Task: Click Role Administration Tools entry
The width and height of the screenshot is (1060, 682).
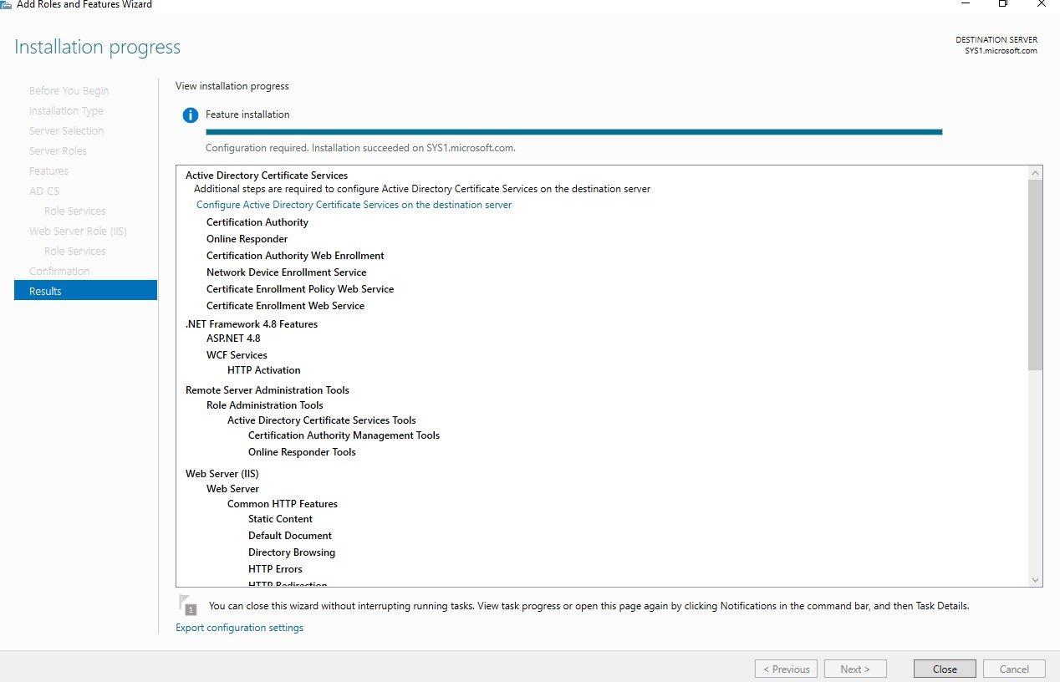Action: pos(265,405)
